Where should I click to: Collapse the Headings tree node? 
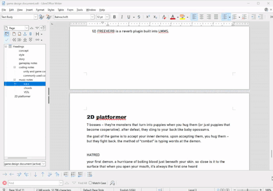click(6, 46)
